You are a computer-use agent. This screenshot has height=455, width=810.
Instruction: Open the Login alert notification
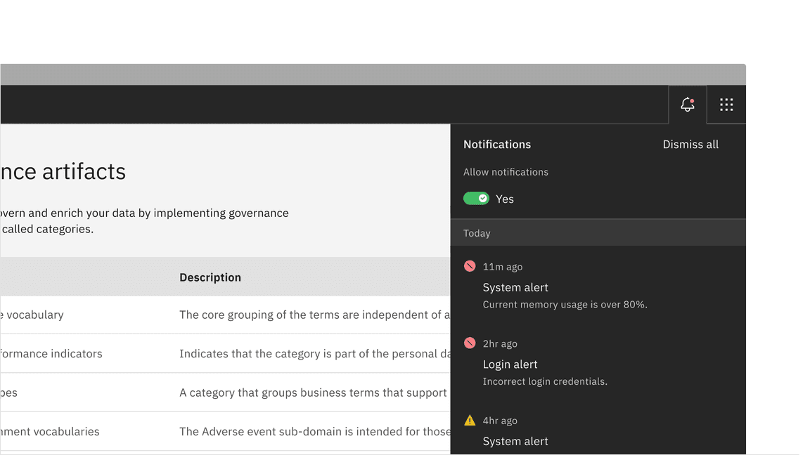510,364
